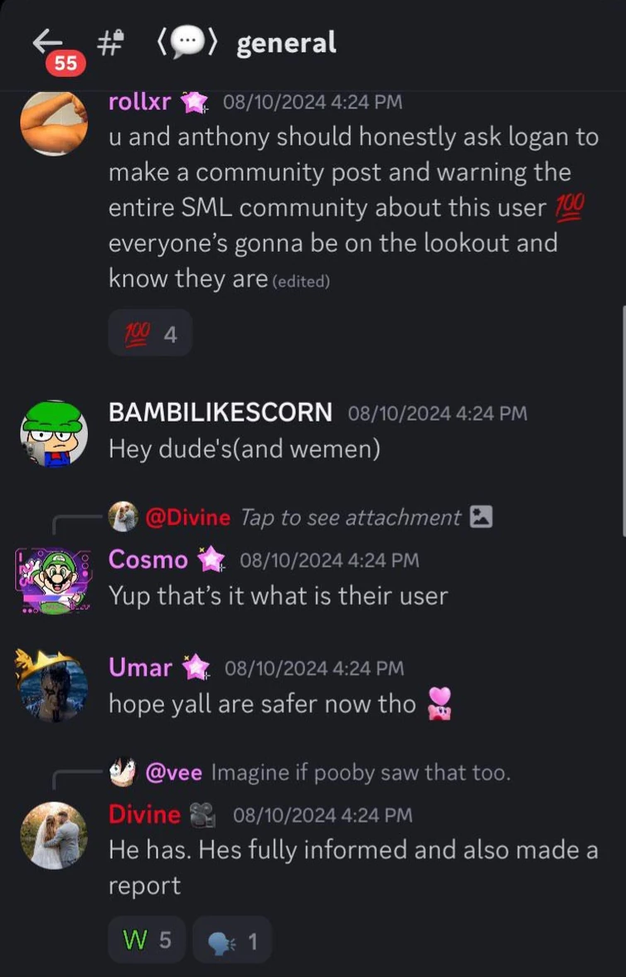
Task: Tap Umar's pink star role badge
Action: click(196, 668)
